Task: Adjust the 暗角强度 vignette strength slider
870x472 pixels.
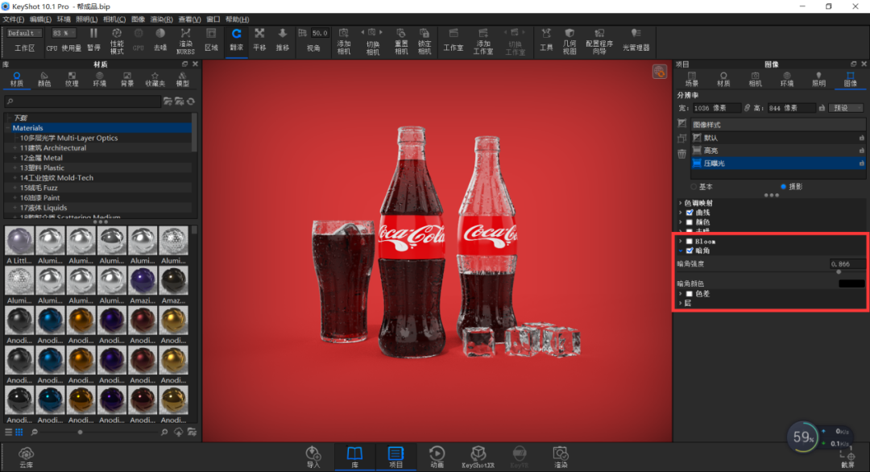Action: click(x=839, y=271)
